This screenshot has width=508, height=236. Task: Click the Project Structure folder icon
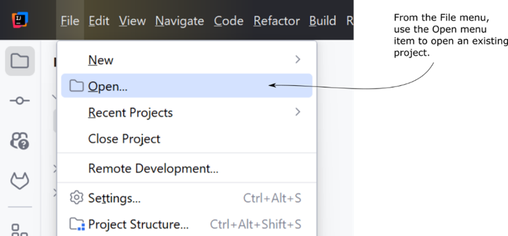pyautogui.click(x=77, y=224)
